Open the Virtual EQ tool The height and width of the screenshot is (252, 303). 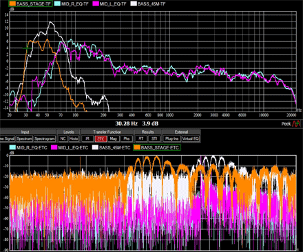190,138
